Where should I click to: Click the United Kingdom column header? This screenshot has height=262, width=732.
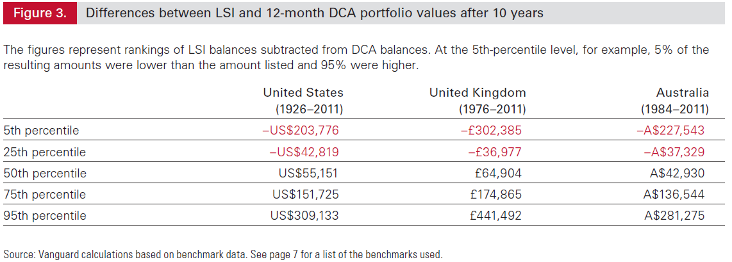478,93
